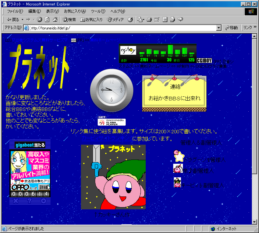
Task: Click the 'ページが表示されました' status text
Action: point(26,229)
